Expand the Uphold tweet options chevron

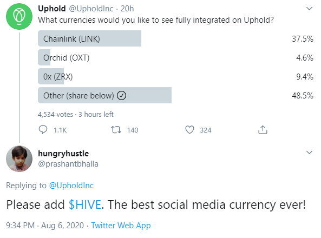pos(309,9)
